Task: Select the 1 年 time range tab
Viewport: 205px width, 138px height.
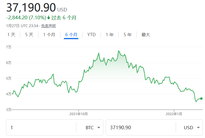Action: 110,35
